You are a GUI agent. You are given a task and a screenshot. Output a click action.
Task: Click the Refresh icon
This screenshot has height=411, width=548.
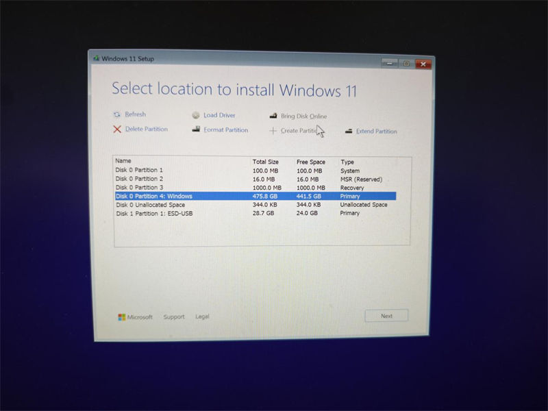click(x=116, y=114)
